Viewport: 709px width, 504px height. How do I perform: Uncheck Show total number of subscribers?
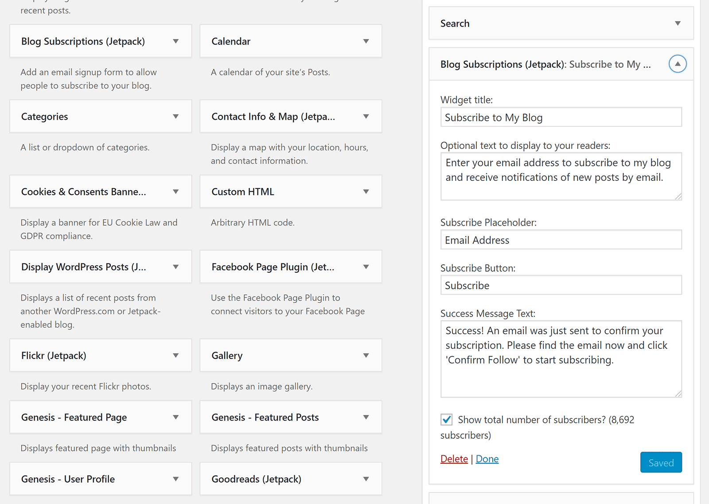[x=447, y=419]
